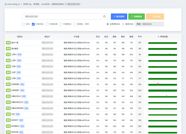Click the network quality bar for 云南昆明6
Screen dimensions: 186x134
click(x=163, y=84)
